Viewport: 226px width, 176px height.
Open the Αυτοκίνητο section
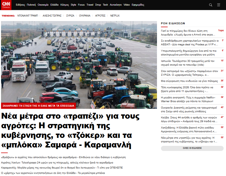pyautogui.click(x=116, y=5)
